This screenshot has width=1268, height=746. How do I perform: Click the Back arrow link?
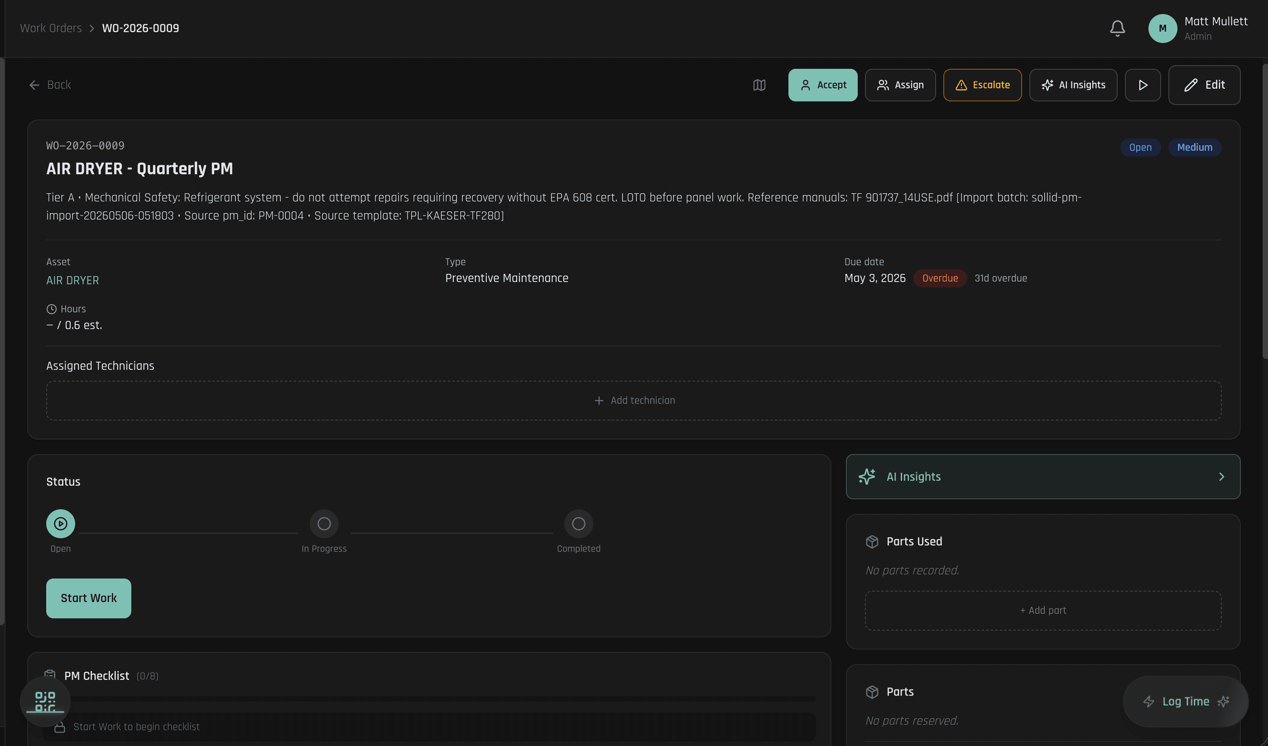49,85
